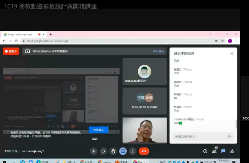The width and height of the screenshot is (249, 163).
Task: Open the Chrome three-dot menu
Action: [x=236, y=41]
